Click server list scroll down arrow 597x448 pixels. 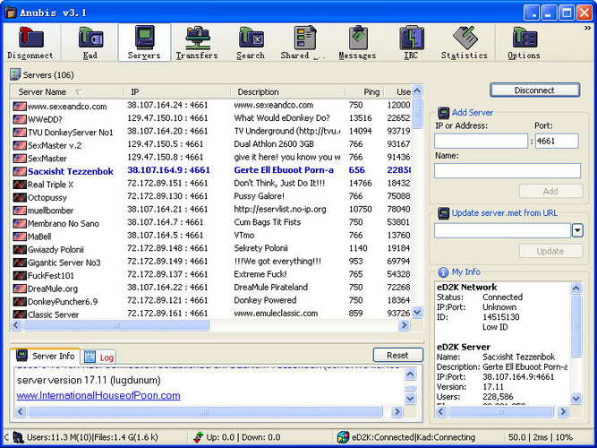tap(417, 313)
